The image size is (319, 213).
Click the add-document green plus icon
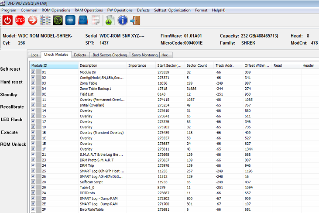[110, 21]
